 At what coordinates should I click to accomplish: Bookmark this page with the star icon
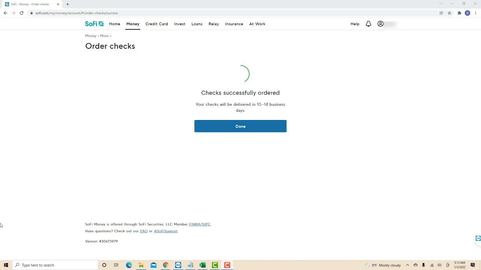[x=449, y=13]
